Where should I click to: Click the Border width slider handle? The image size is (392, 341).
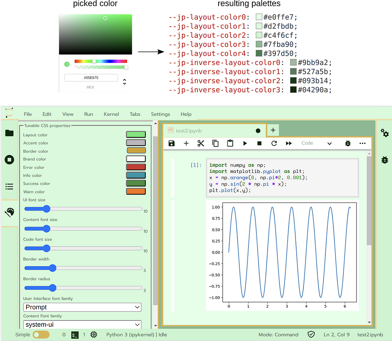52,268
